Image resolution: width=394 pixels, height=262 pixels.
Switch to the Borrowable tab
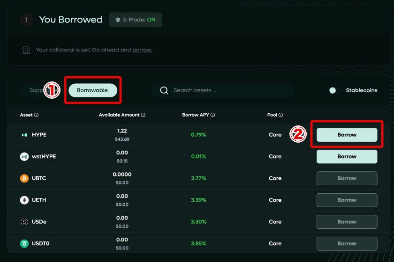click(x=93, y=90)
